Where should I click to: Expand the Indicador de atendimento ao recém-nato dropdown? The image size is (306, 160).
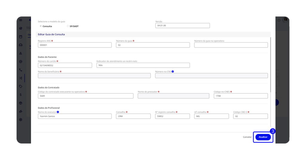coord(143,65)
